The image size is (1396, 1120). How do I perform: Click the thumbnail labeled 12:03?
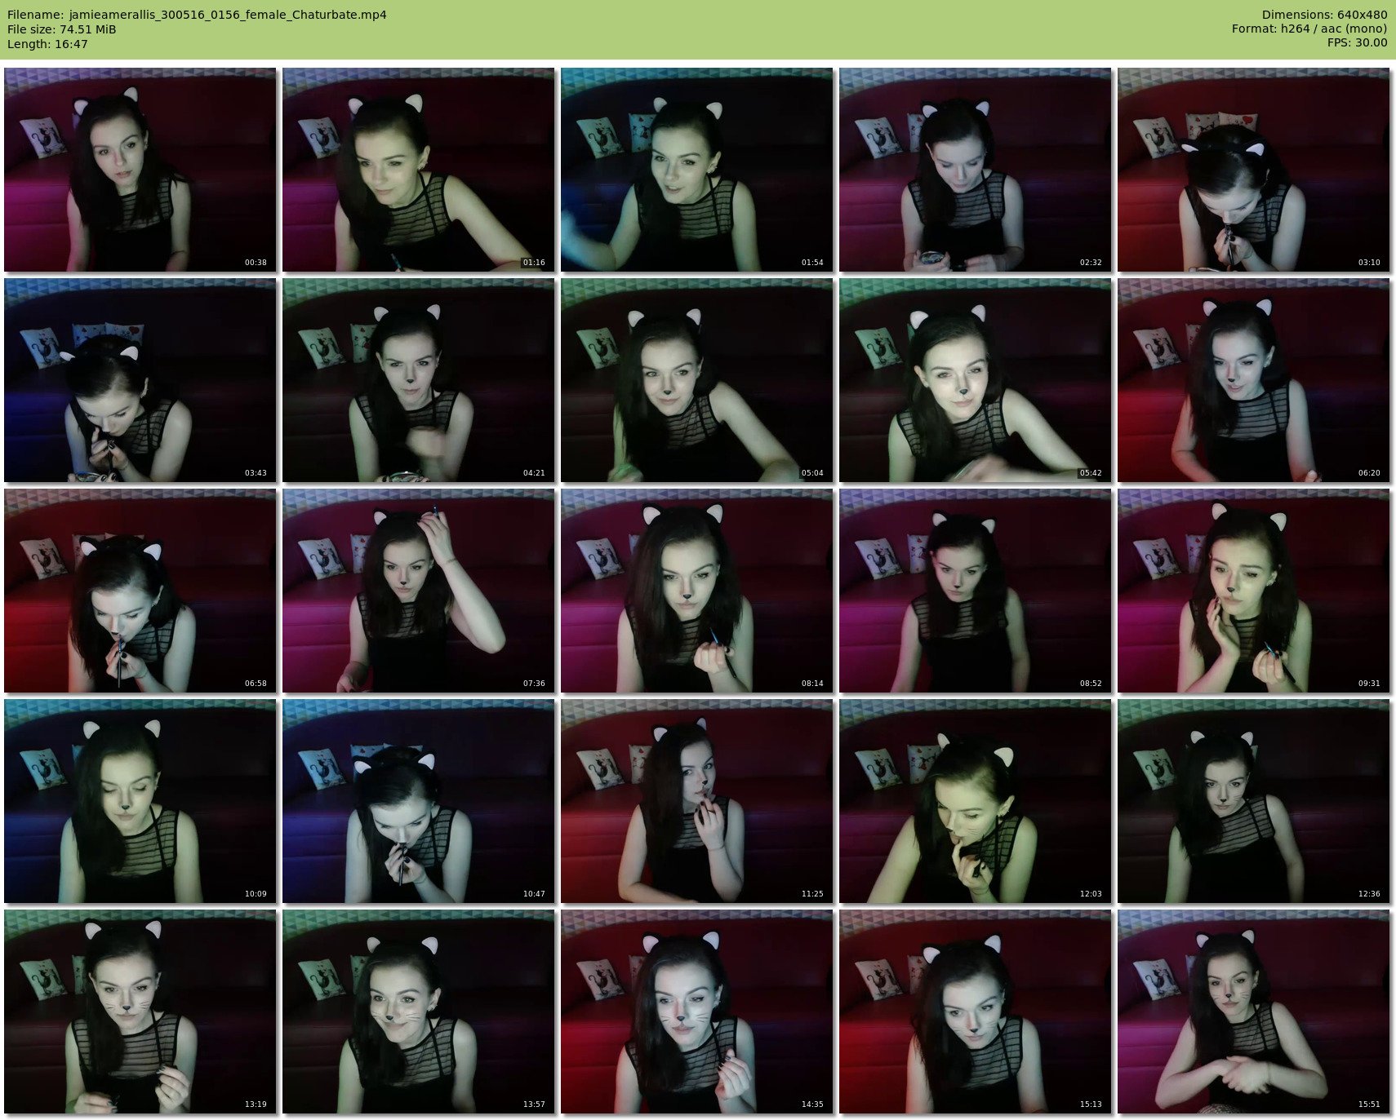[976, 801]
